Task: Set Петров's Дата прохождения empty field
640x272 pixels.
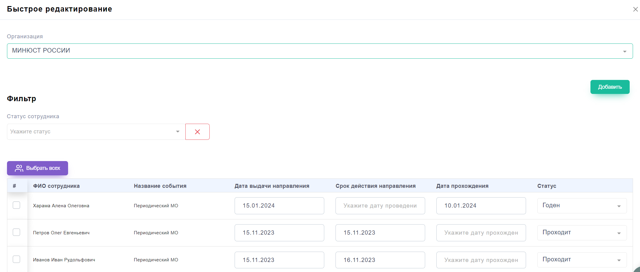Action: [x=481, y=233]
